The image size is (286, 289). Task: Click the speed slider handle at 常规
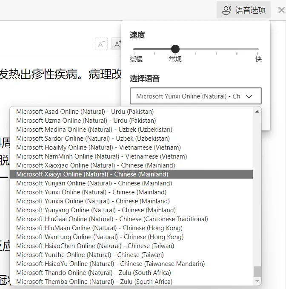tap(175, 49)
